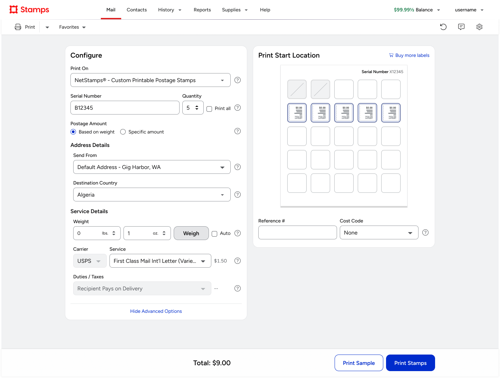
Task: Open settings via the gear icon
Action: click(x=479, y=27)
